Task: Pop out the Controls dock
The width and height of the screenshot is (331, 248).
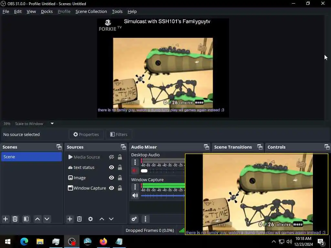Action: (x=327, y=147)
